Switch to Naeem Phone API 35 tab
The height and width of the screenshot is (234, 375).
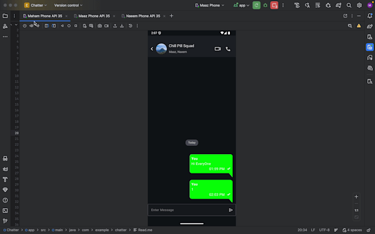coord(143,16)
